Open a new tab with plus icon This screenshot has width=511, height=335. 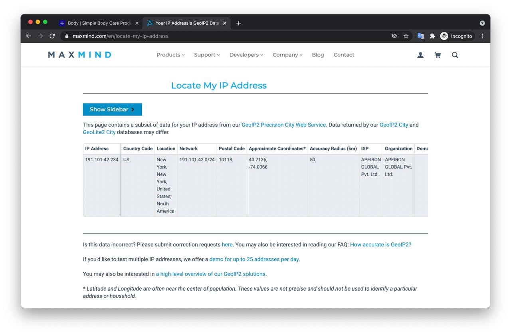coord(238,23)
